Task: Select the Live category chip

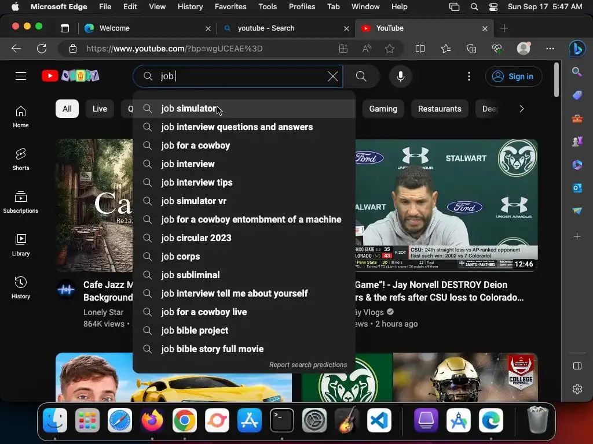Action: (100, 109)
